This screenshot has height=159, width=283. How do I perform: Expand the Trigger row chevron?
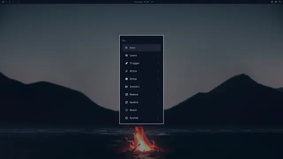[x=158, y=63]
